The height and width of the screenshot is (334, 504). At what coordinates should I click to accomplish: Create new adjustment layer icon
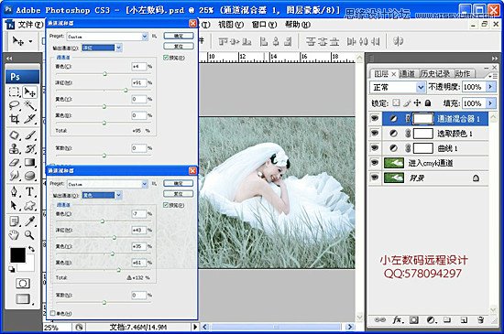tap(431, 320)
